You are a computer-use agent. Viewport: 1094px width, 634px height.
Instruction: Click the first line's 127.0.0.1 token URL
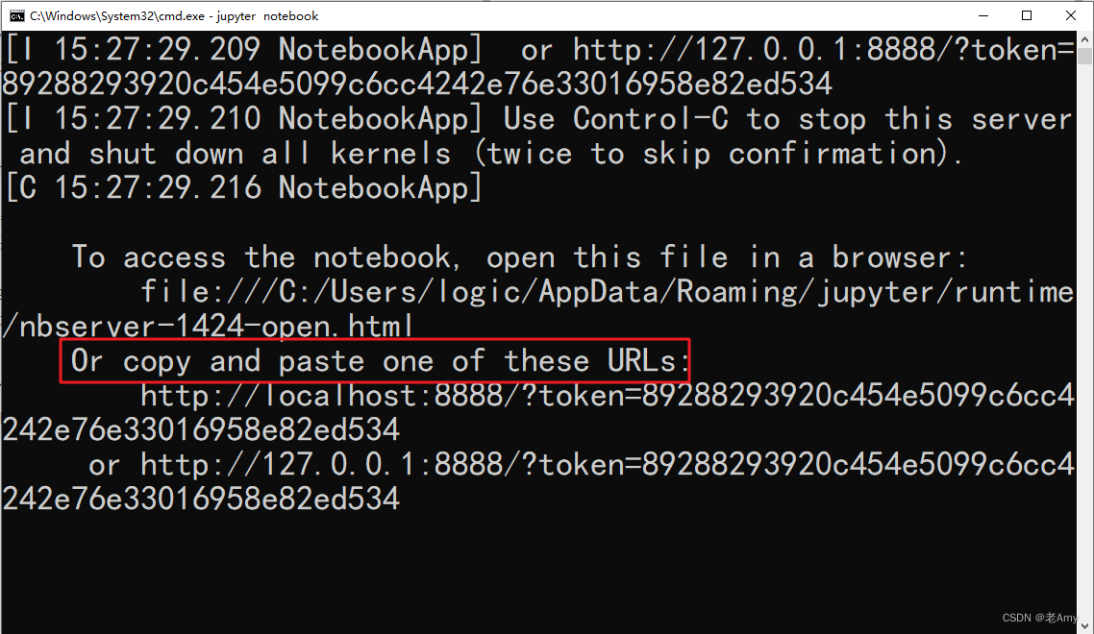823,50
